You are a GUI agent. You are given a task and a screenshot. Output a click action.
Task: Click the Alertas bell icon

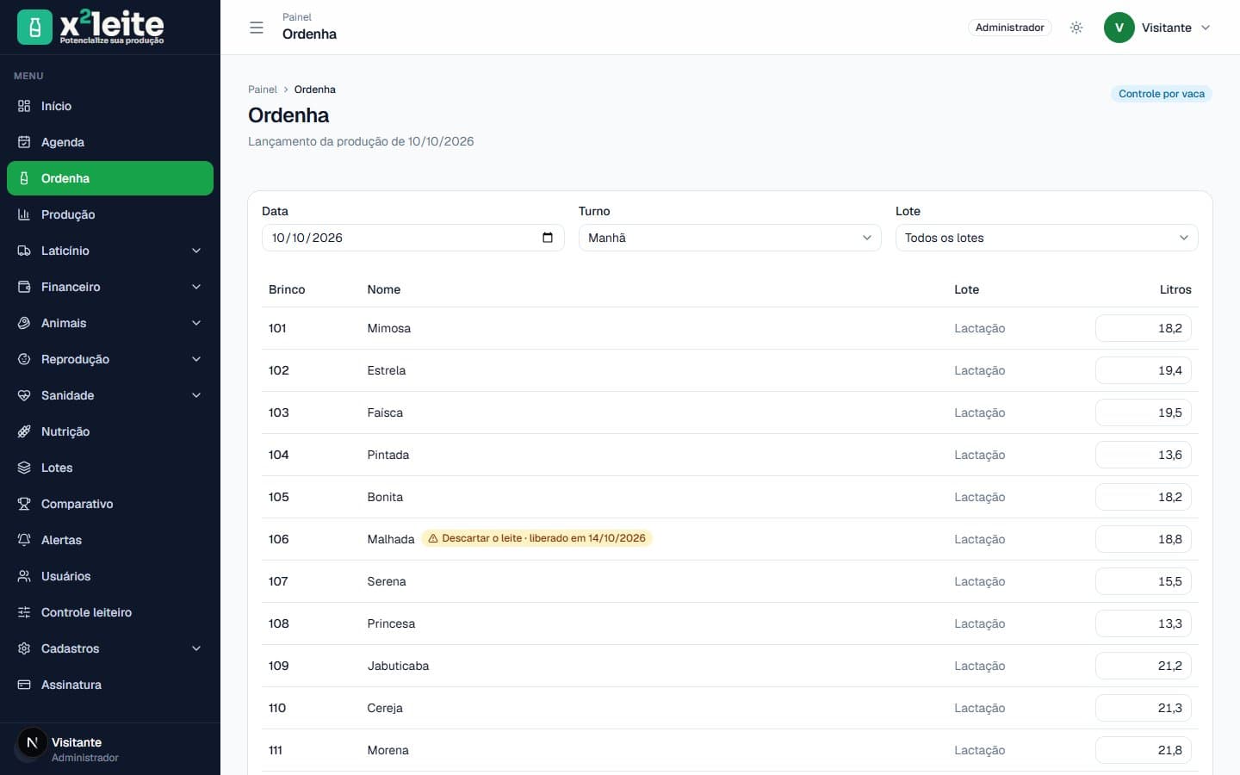click(x=24, y=540)
